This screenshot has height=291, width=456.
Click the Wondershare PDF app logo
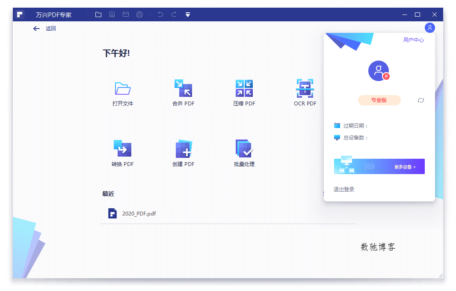pyautogui.click(x=20, y=15)
